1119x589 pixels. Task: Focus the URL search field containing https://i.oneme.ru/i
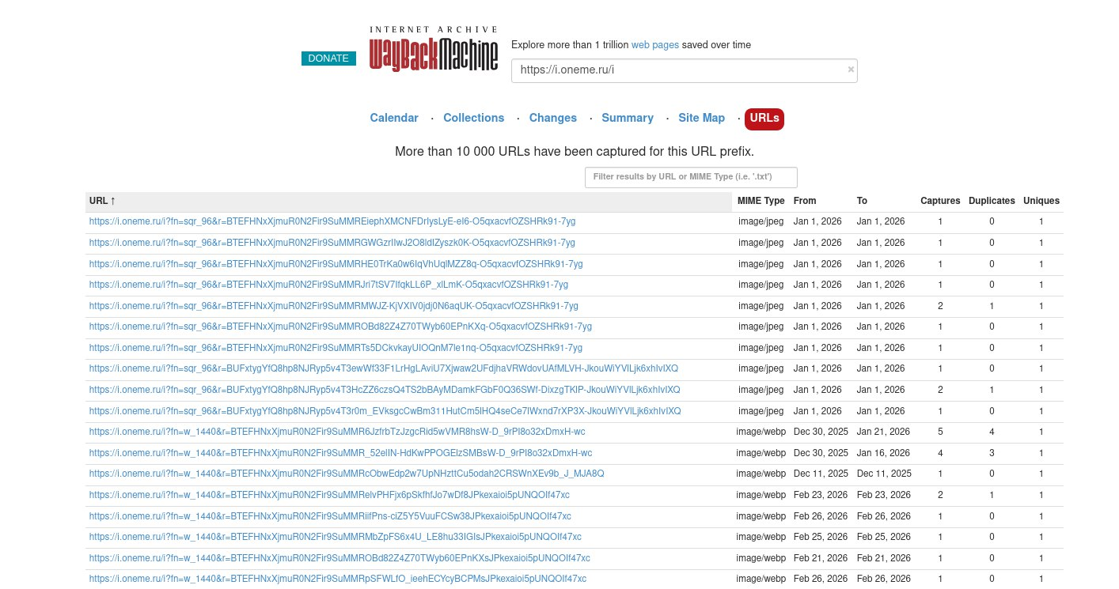684,70
